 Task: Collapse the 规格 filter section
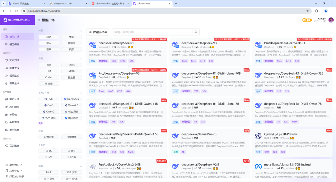pyautogui.click(x=81, y=166)
